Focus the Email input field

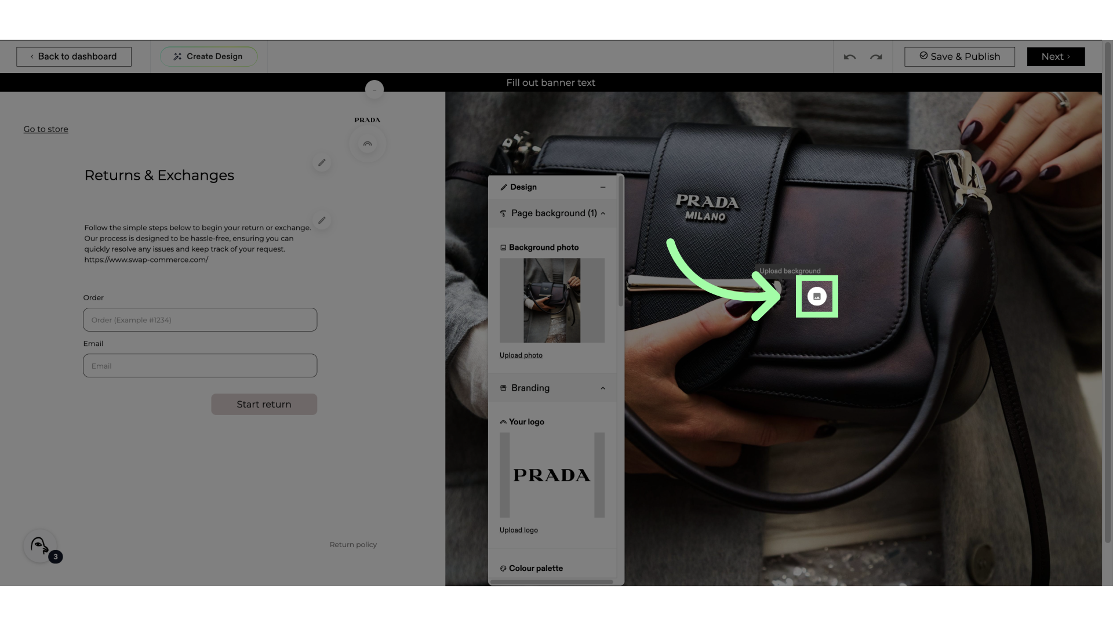coord(200,366)
